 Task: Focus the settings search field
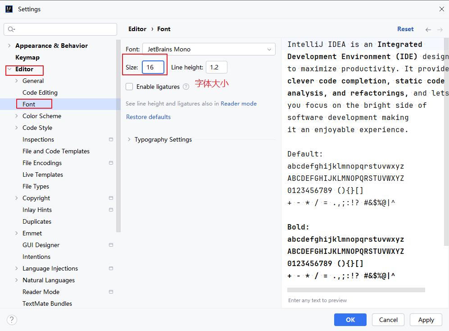(60, 29)
